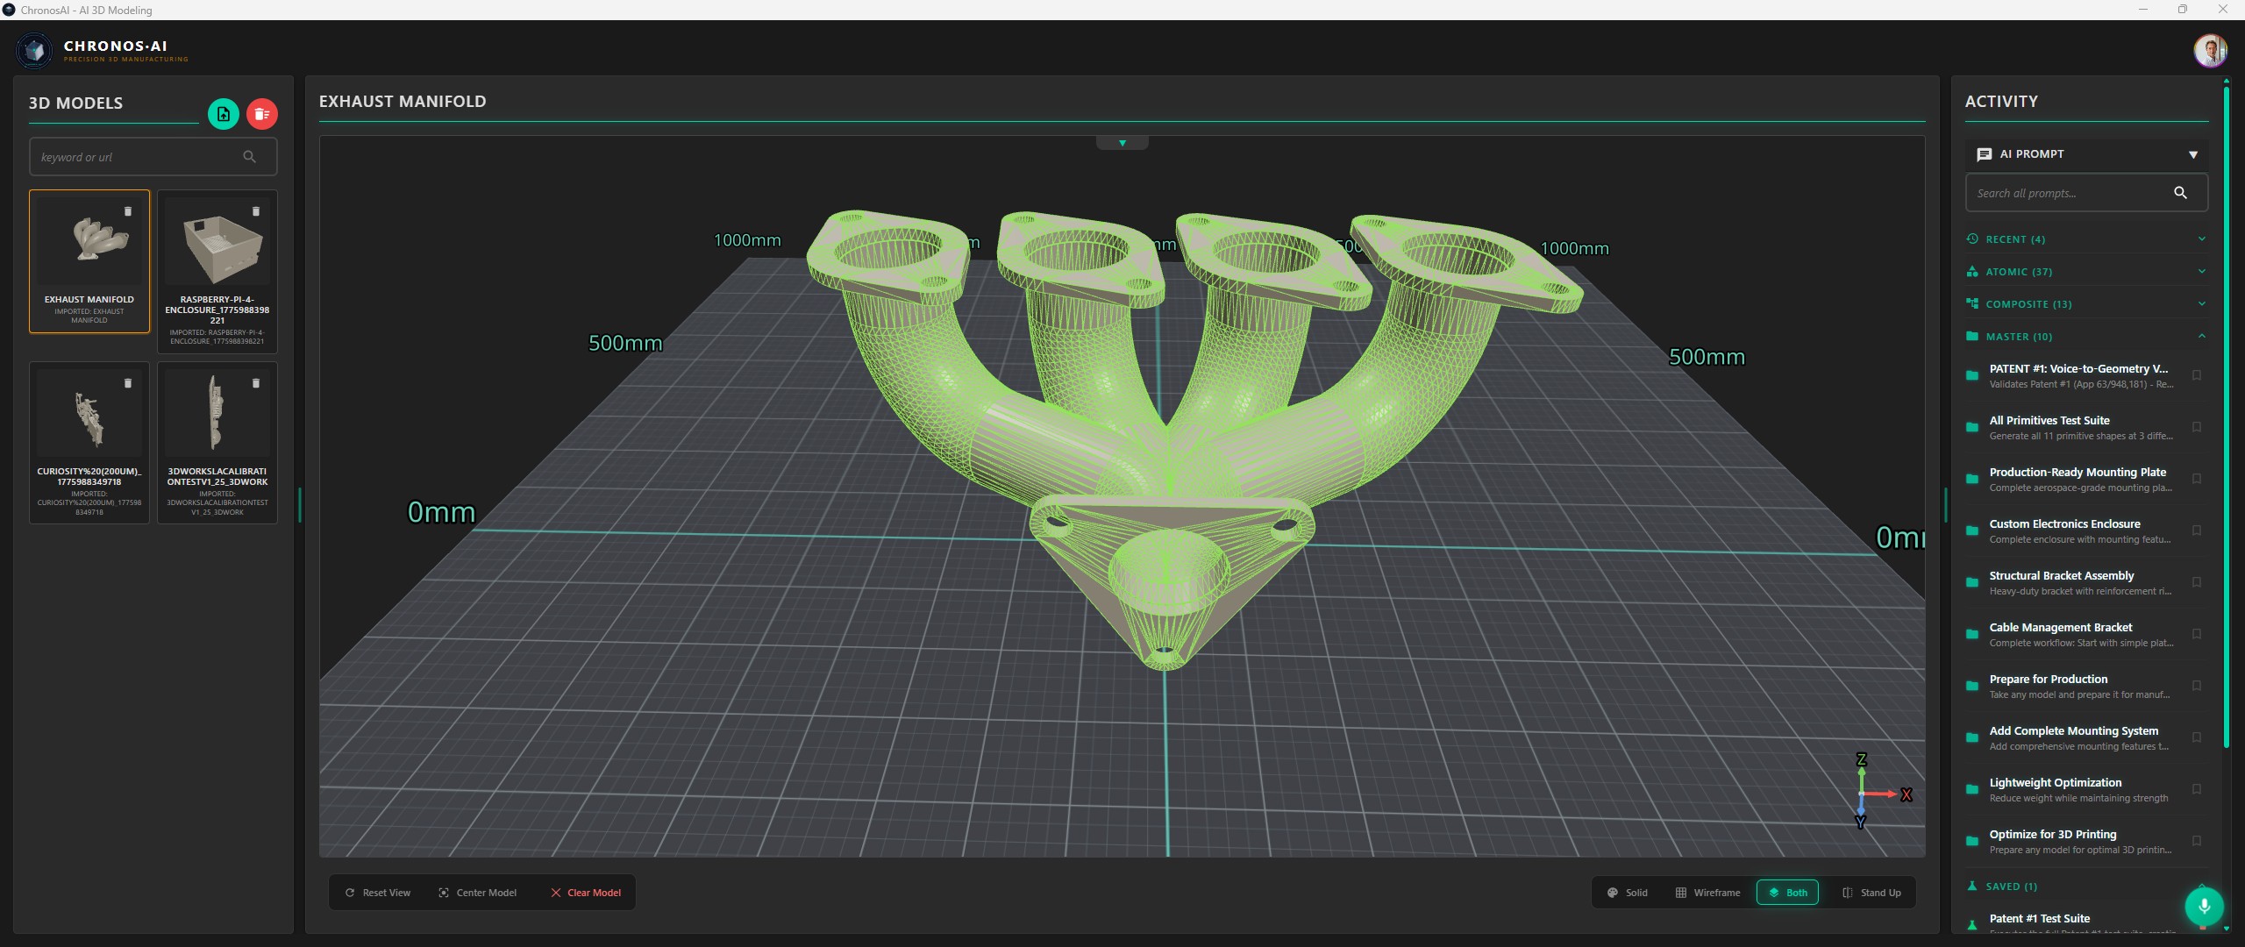
Task: Click the left panel resize handle
Action: [300, 505]
